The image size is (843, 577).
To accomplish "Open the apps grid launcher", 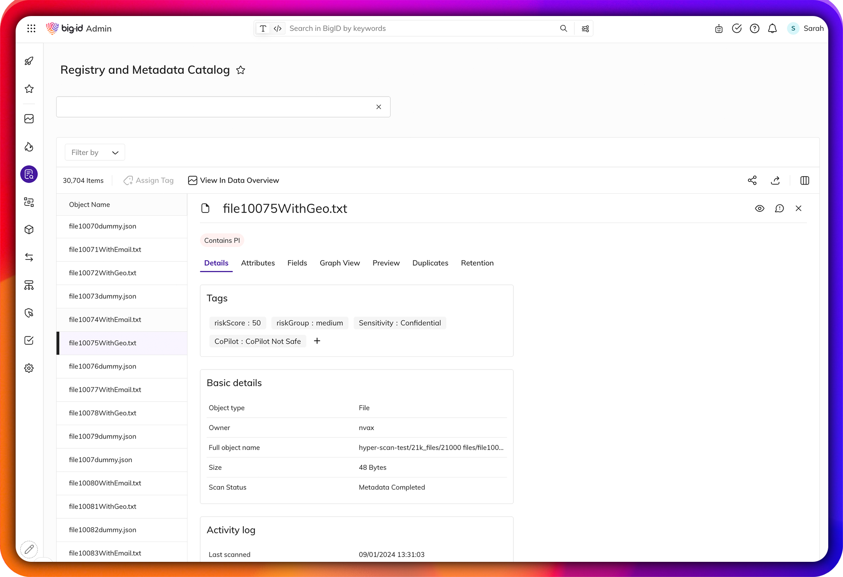I will [x=31, y=28].
